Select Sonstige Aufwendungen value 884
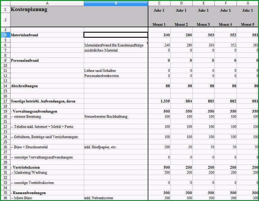This screenshot has width=259, height=201. pos(181,101)
